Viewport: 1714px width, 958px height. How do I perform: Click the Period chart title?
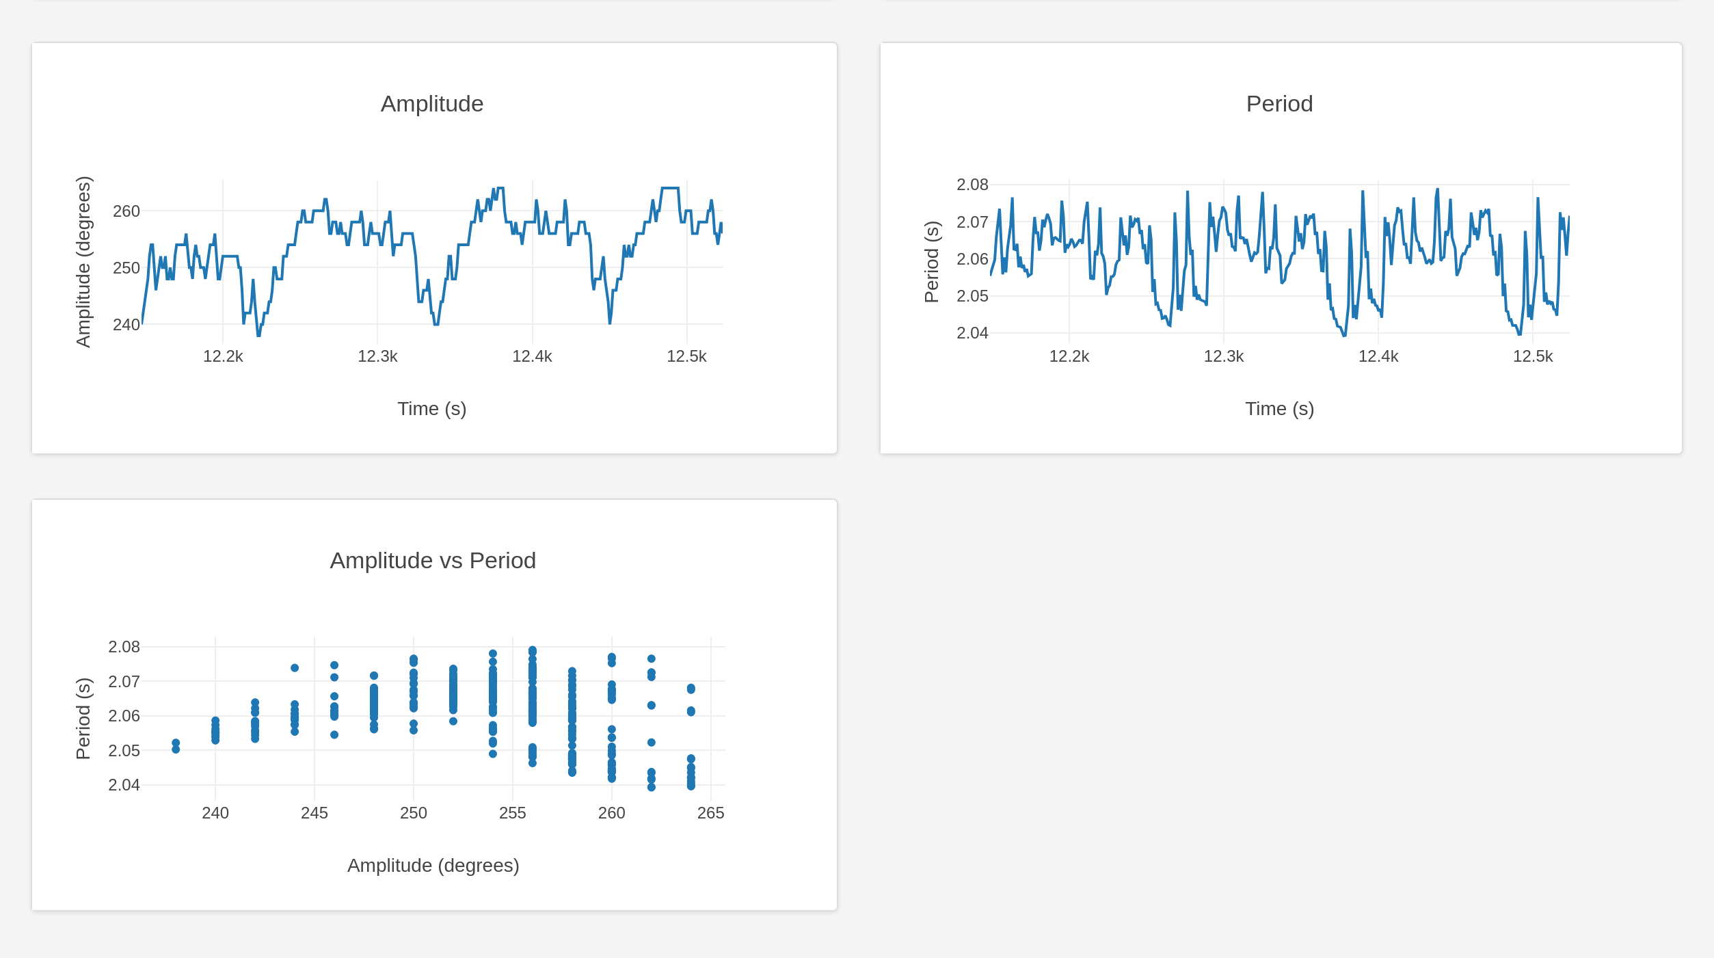pyautogui.click(x=1278, y=104)
